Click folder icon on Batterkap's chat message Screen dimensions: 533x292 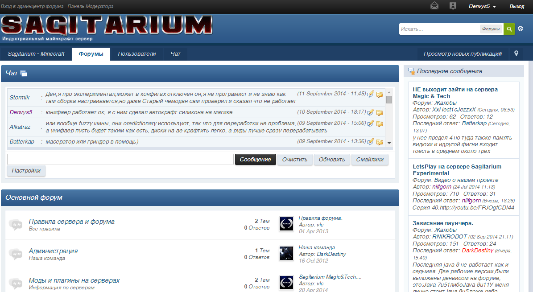pyautogui.click(x=380, y=142)
